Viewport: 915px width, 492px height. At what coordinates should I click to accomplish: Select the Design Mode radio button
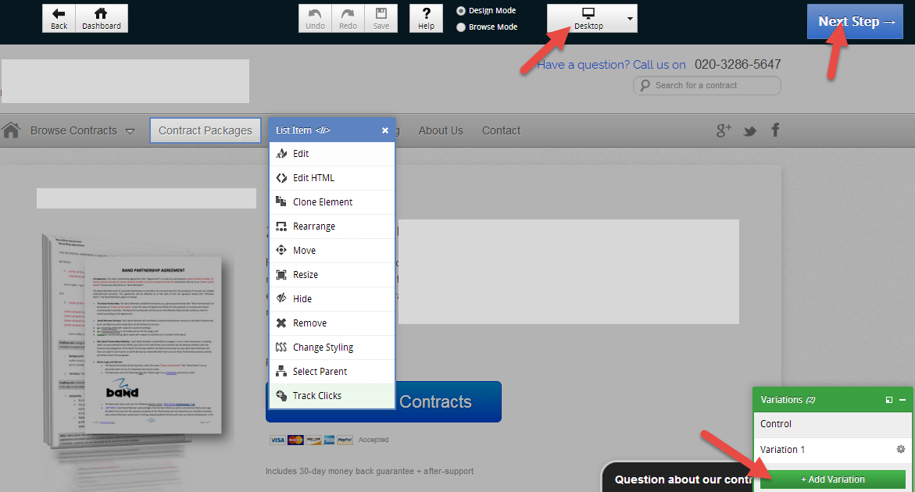461,10
